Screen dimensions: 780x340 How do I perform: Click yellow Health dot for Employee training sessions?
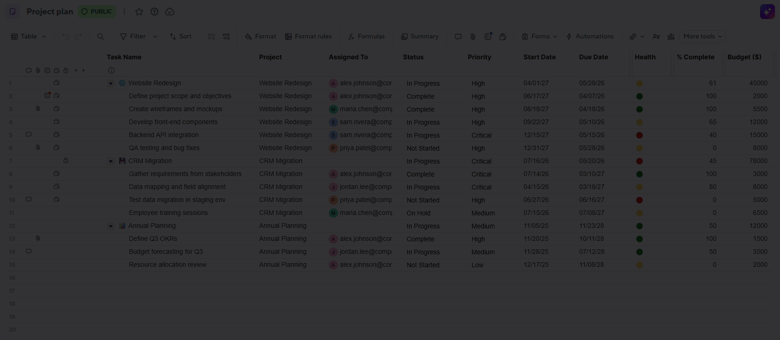[x=639, y=213]
